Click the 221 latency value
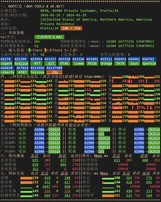This screenshot has width=161, height=202. pos(49,116)
